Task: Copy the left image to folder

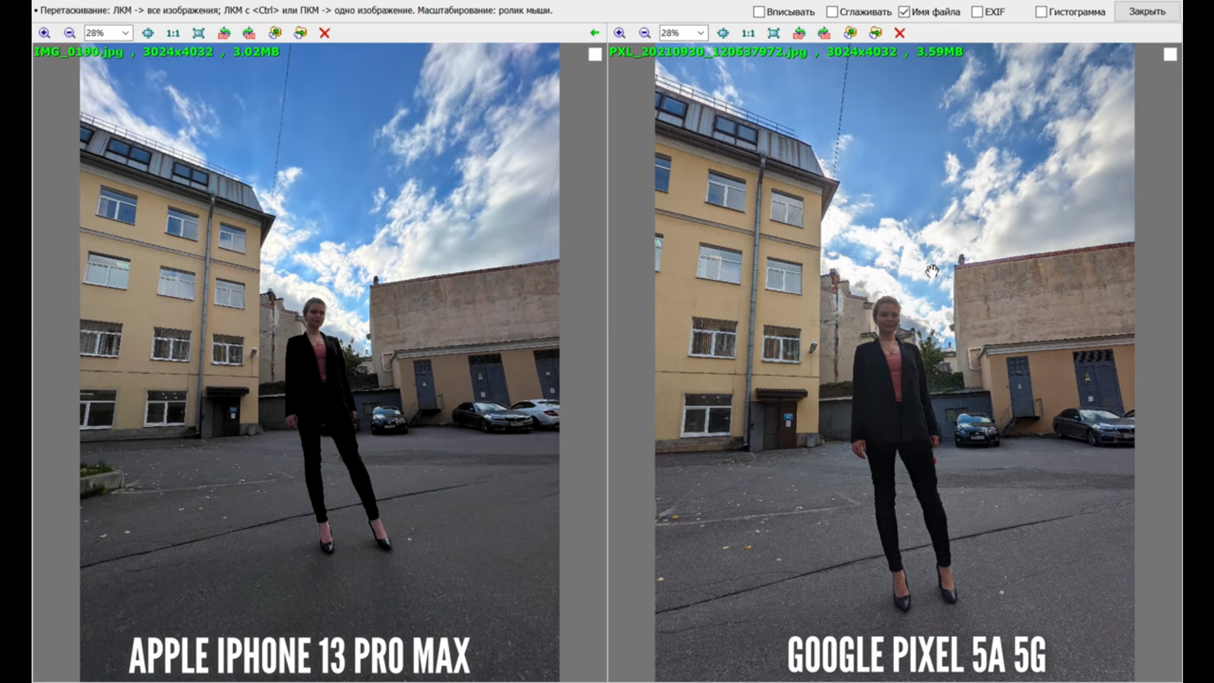Action: 275,33
